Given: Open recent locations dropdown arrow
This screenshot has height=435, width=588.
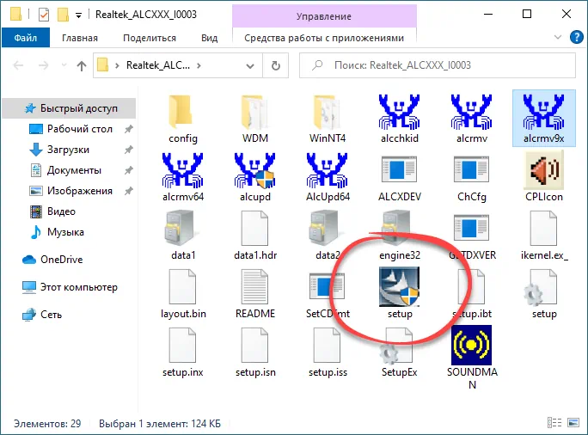Looking at the screenshot, I should click(x=64, y=65).
